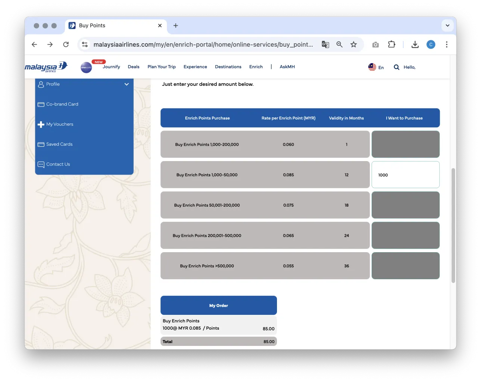Click the 1,000-50,000 points purchase field

tap(405, 175)
